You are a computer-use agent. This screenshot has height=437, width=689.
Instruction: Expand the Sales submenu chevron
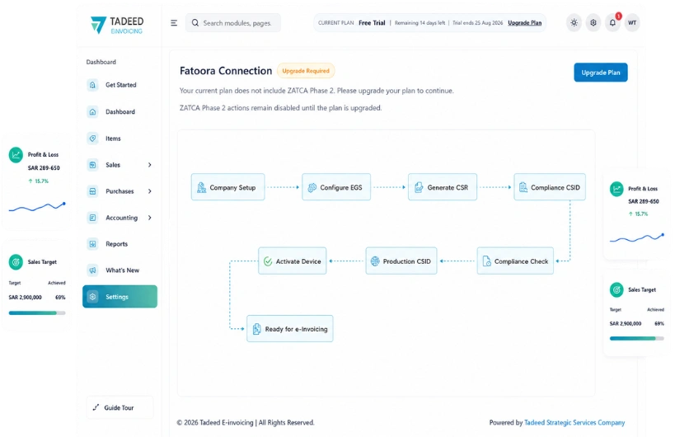150,165
